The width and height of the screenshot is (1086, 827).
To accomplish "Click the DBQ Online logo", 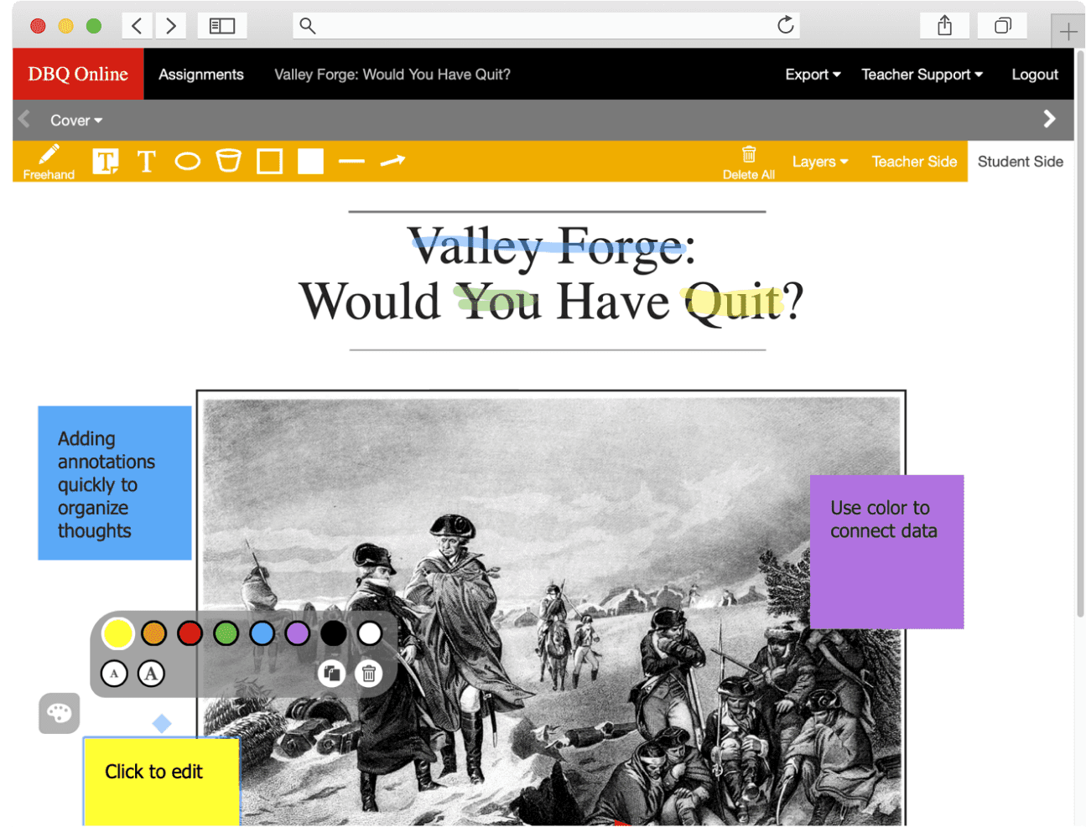I will pyautogui.click(x=78, y=74).
